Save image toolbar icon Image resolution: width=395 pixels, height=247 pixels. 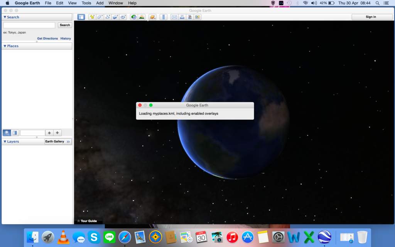190,17
